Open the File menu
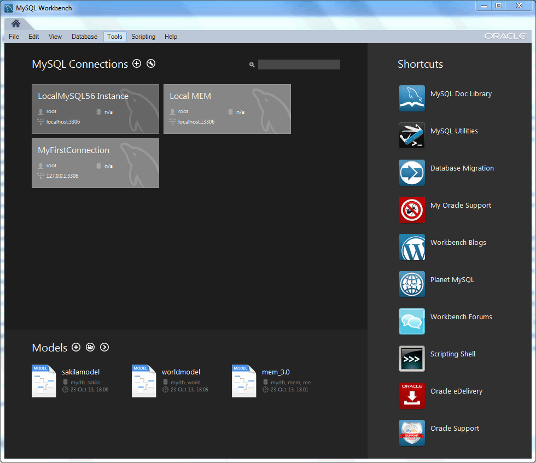This screenshot has width=536, height=463. pyautogui.click(x=14, y=37)
